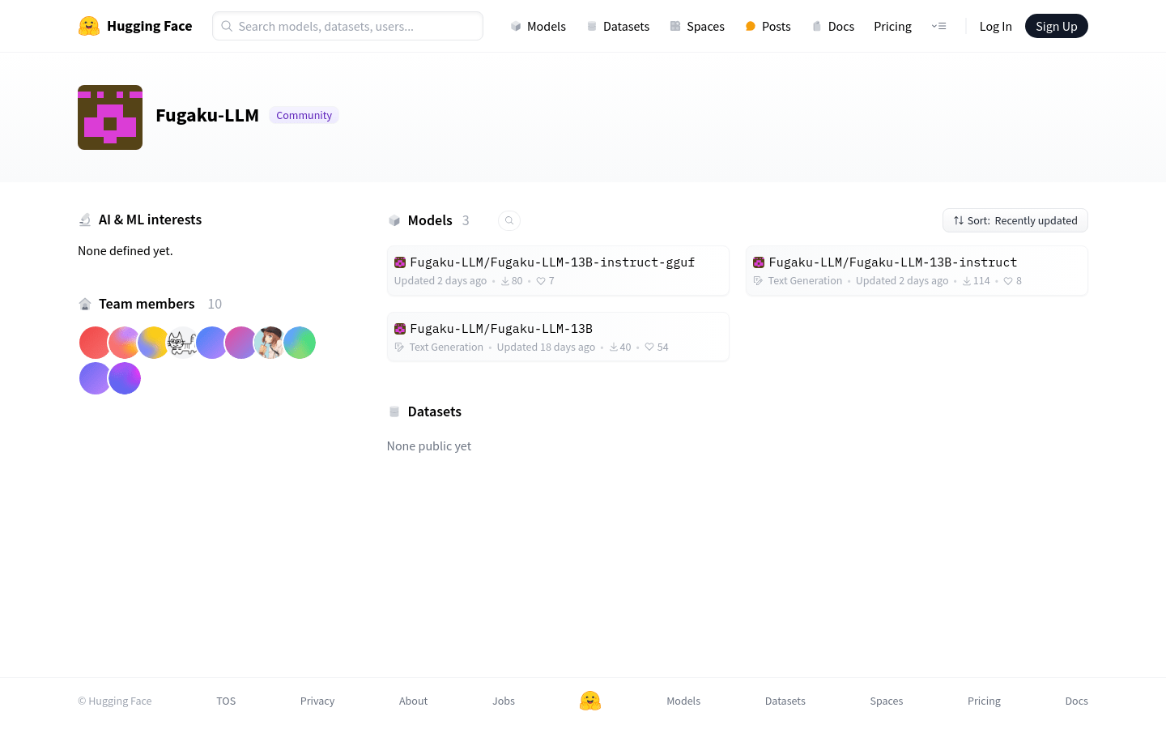Image resolution: width=1166 pixels, height=729 pixels.
Task: Open the Spaces footer link
Action: tap(887, 701)
